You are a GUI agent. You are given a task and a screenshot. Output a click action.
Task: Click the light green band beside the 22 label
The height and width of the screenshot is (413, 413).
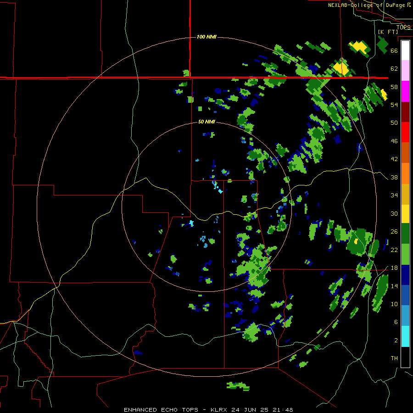pos(405,254)
